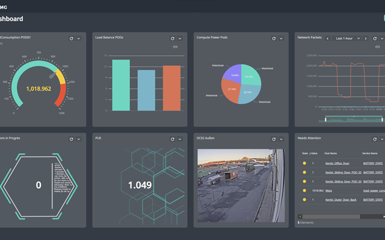Click the teal bar in Load Balance chart
385x240 pixels.
[121, 85]
